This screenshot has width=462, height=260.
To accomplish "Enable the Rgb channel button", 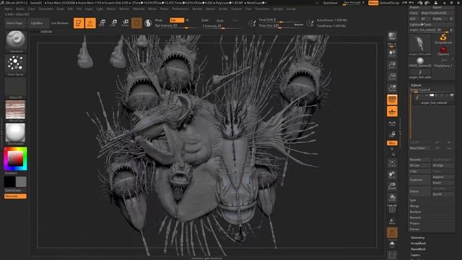I will [176, 20].
